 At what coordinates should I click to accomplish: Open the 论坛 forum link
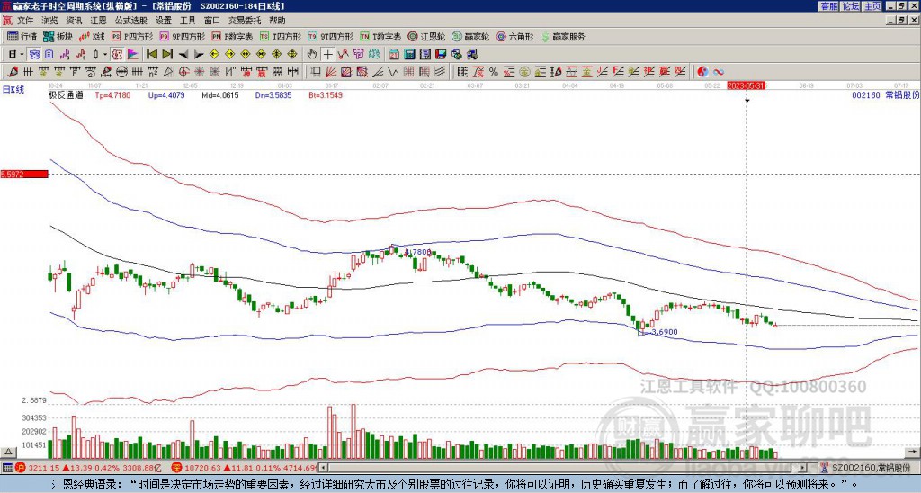pyautogui.click(x=850, y=6)
